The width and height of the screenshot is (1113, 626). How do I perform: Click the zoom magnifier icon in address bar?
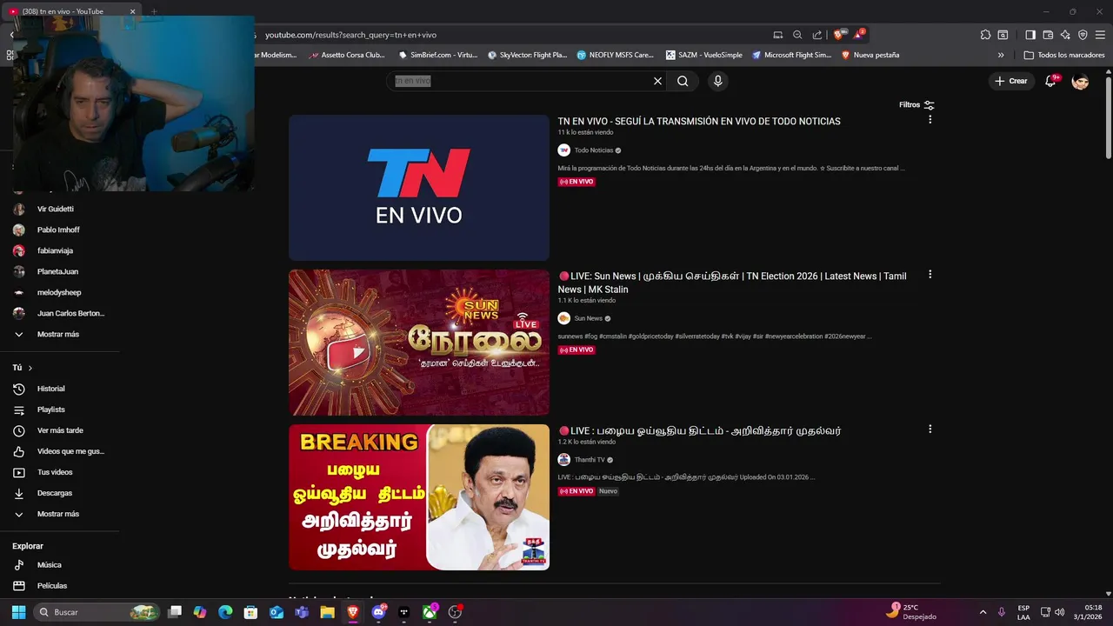coord(797,35)
